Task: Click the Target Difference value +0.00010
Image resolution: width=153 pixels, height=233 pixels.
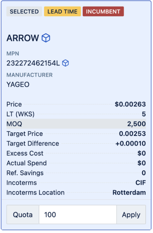Action: 130,144
